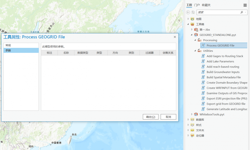Click the Processing toolset icon
Screen dimensions: 250x150
click(x=199, y=40)
